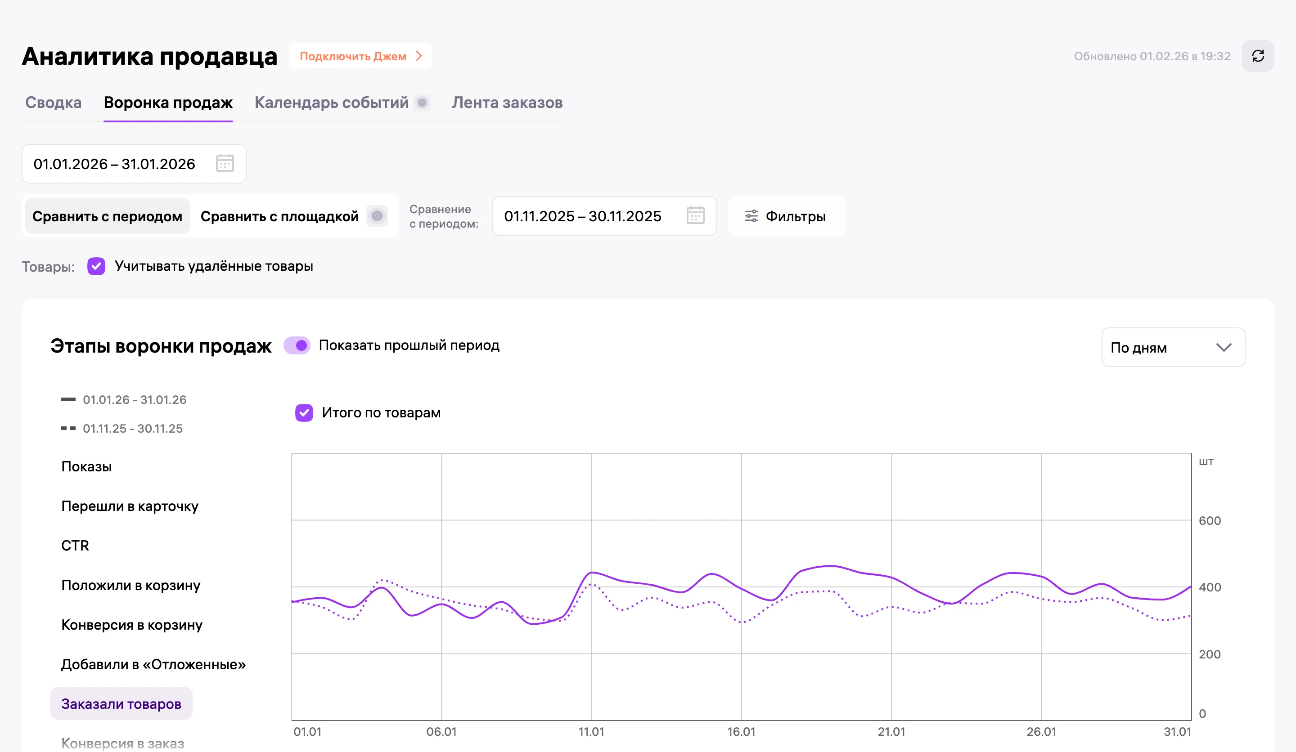Select CTR metric in list
This screenshot has width=1296, height=752.
click(75, 546)
